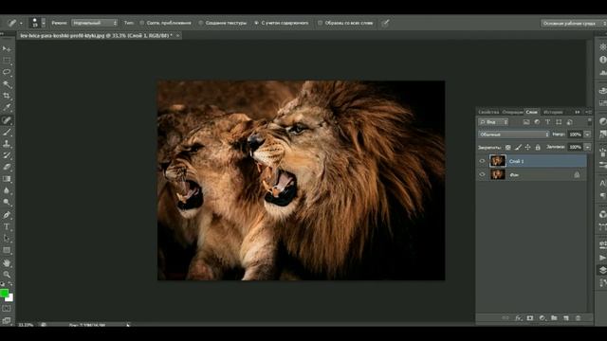Select the Magic Wand tool
607x341 pixels.
click(x=7, y=84)
